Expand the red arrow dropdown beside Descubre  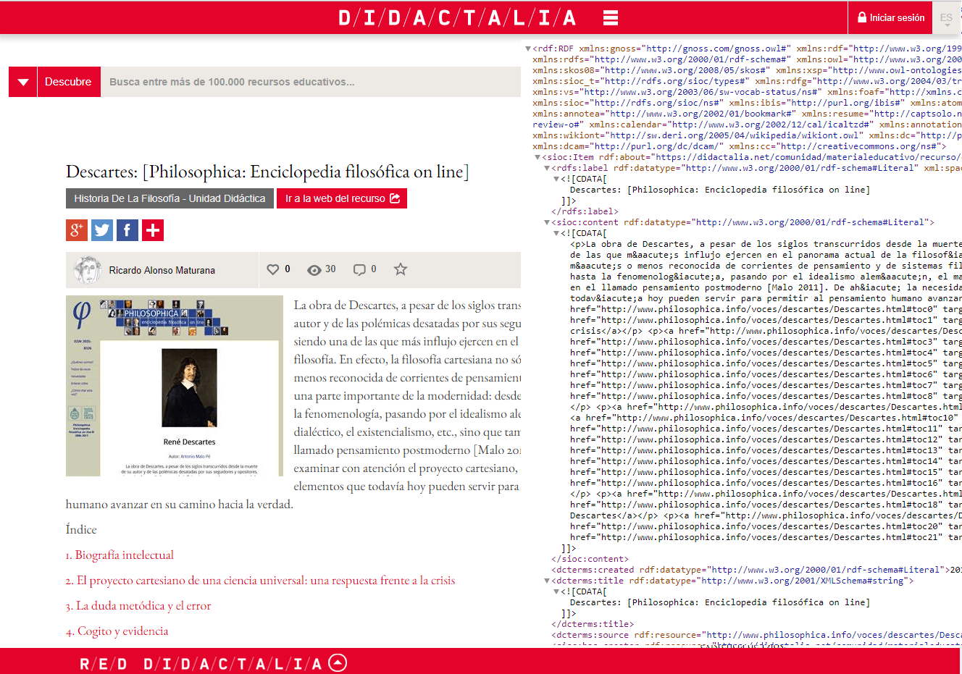click(x=22, y=82)
